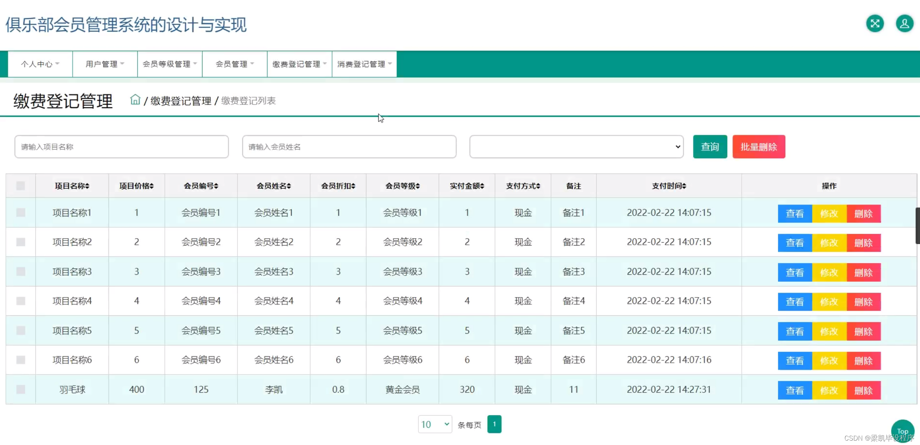
Task: Sort by 实付金额 column arrows
Action: [x=482, y=186]
